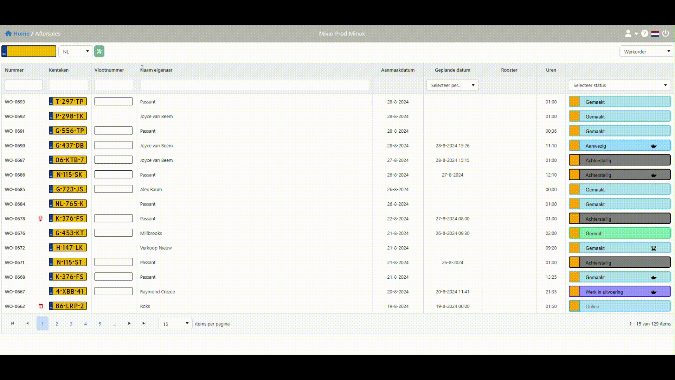Open the NL country dropdown
The width and height of the screenshot is (675, 380).
coord(76,51)
